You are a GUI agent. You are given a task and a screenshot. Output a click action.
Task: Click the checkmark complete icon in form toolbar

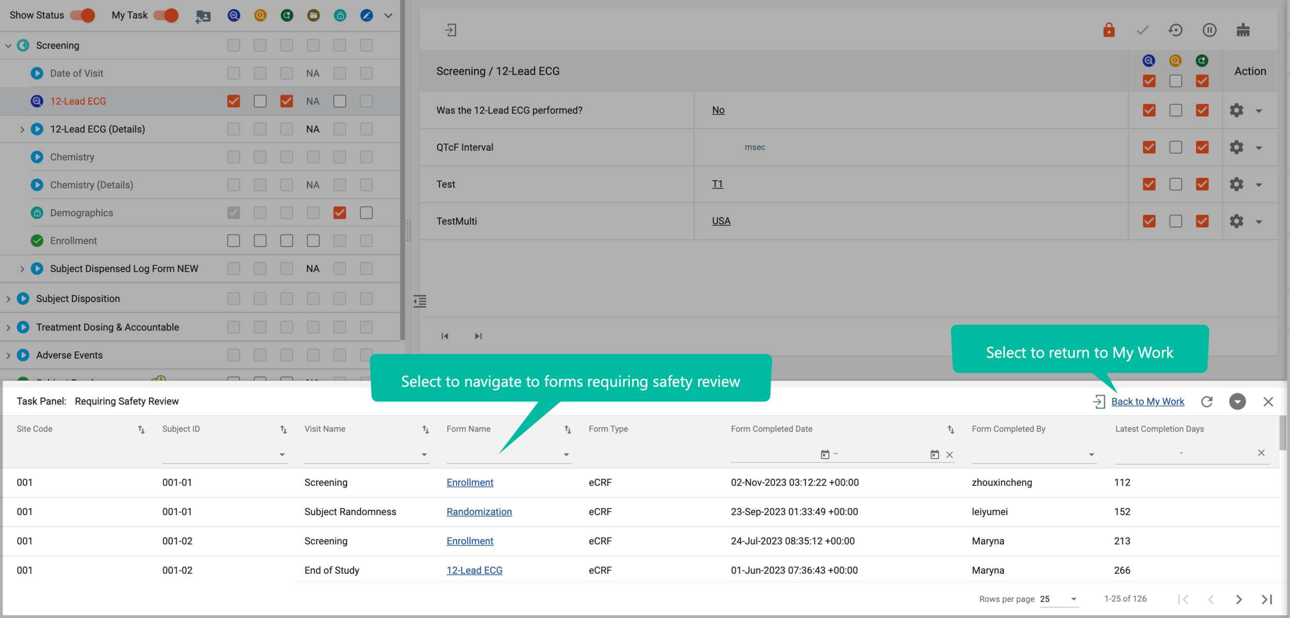(1142, 30)
